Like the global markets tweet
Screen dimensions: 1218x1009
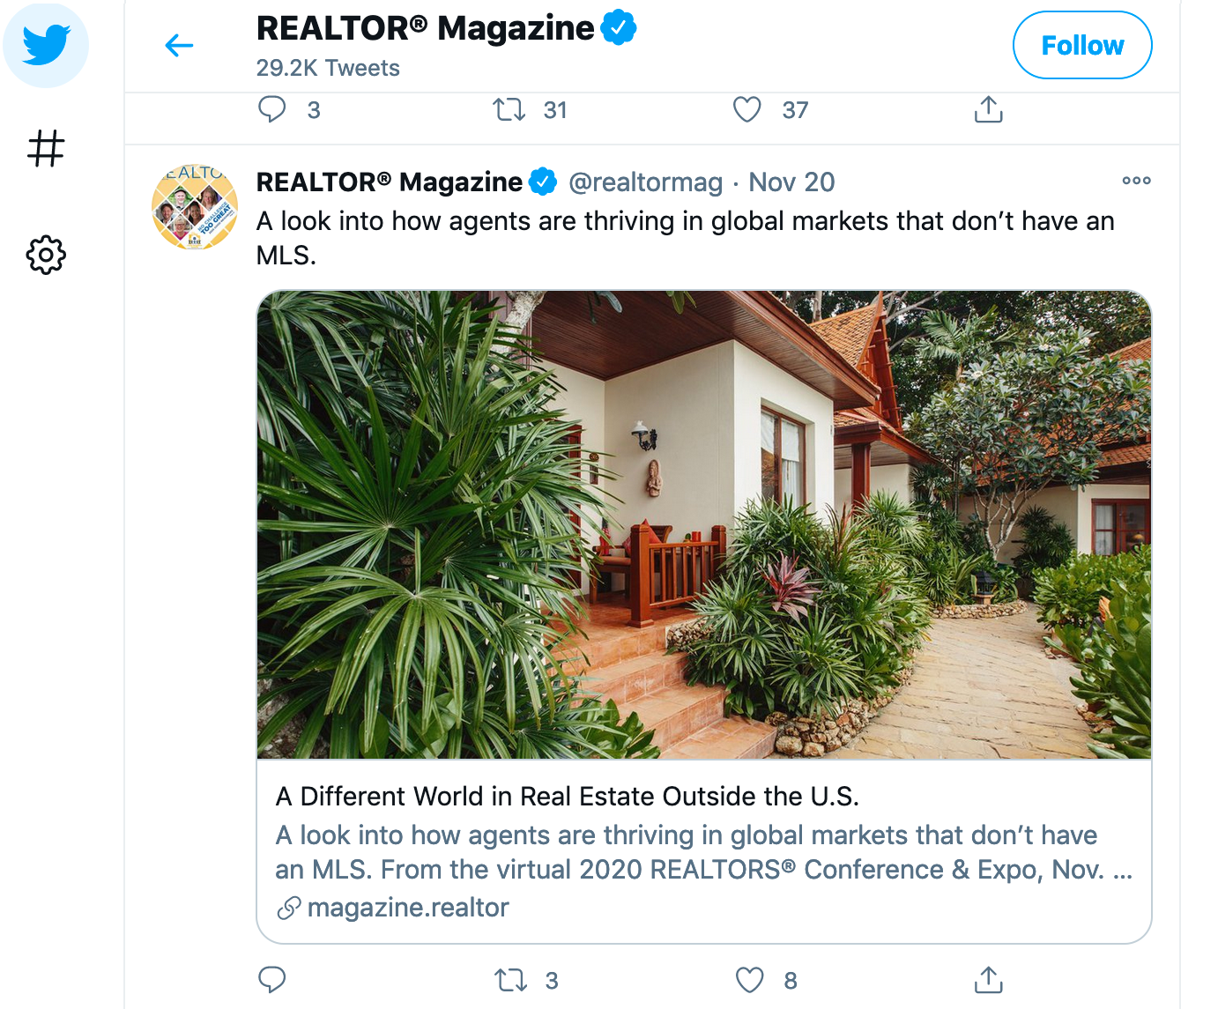click(749, 980)
